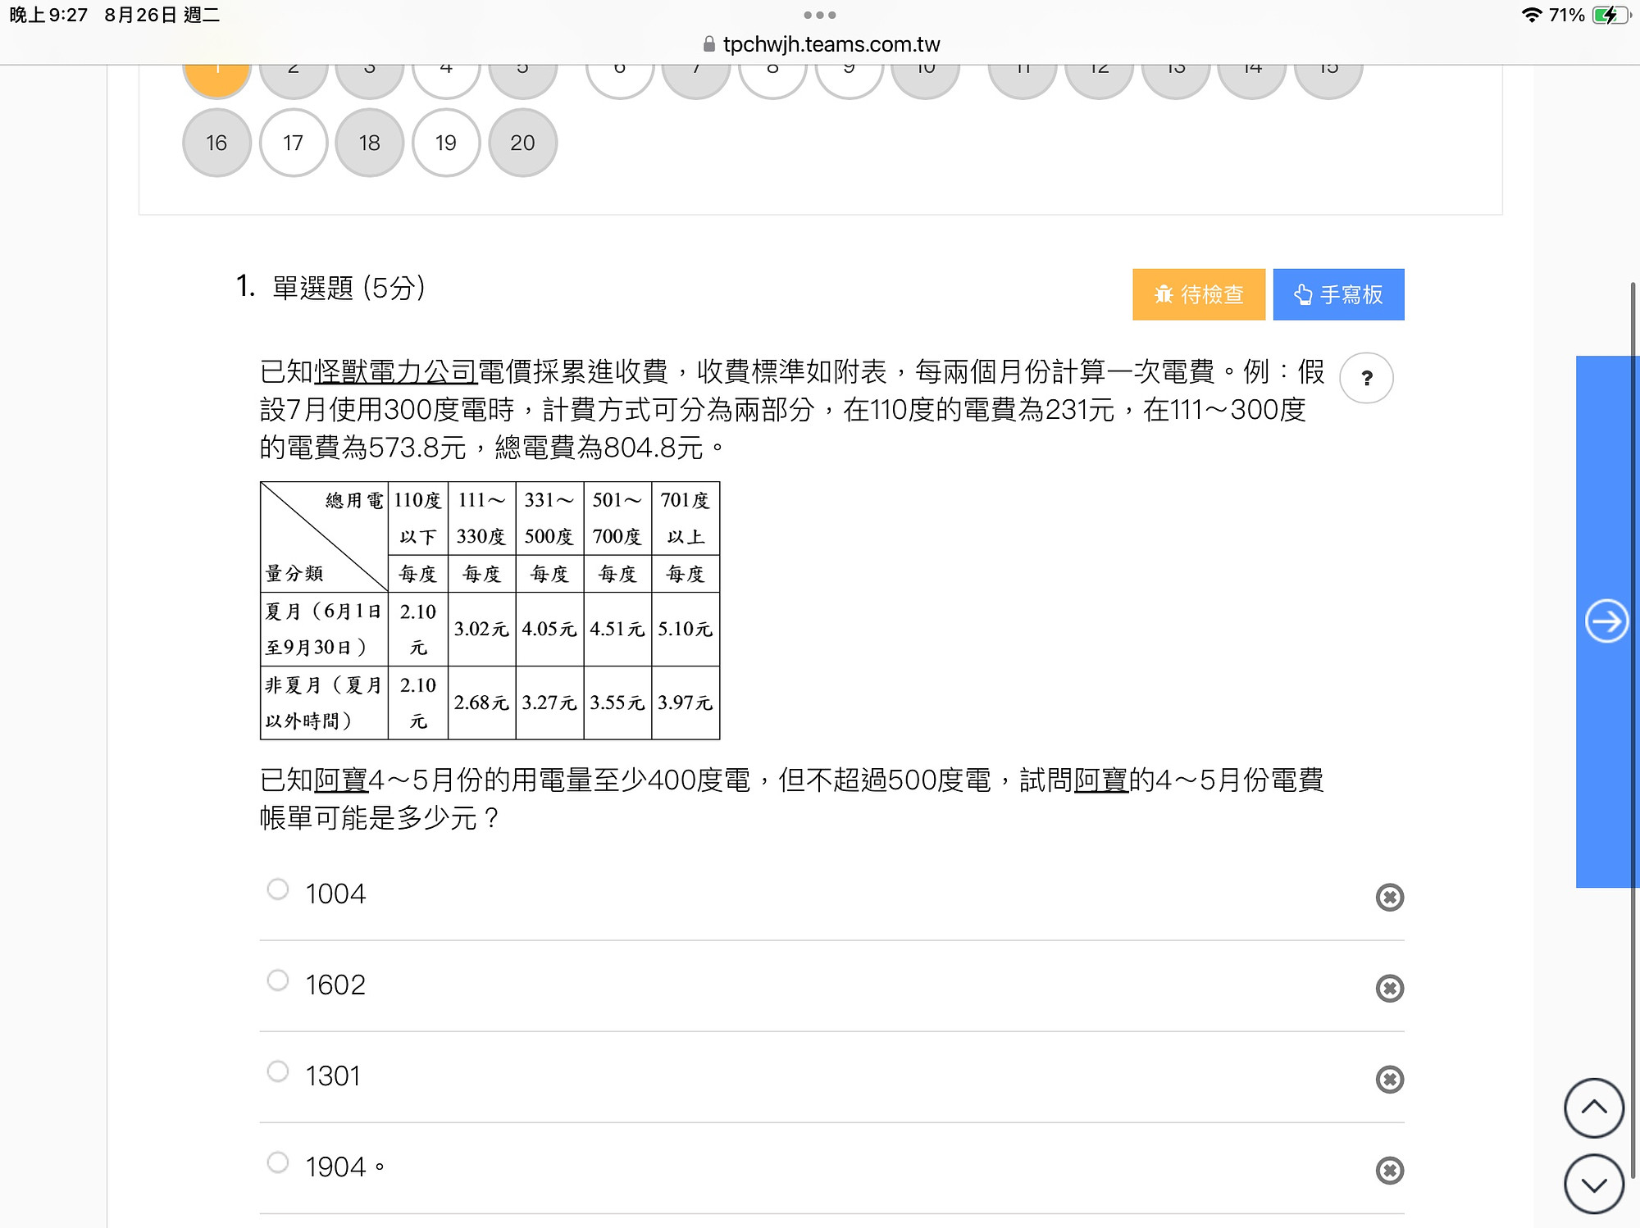
Task: Eliminate option 1301 with its X icon
Action: pos(1389,1080)
